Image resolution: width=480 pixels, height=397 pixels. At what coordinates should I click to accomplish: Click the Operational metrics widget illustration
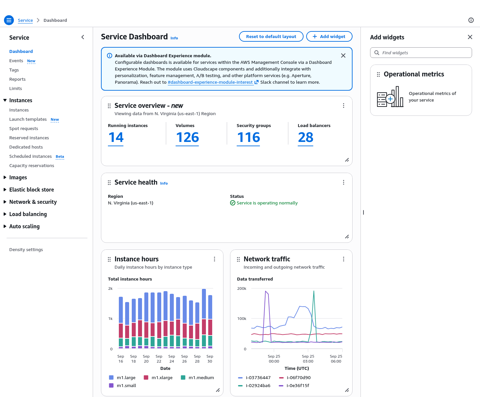click(x=390, y=97)
